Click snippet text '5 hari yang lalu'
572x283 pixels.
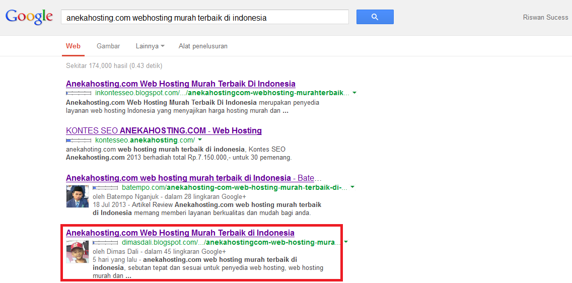[x=116, y=260]
